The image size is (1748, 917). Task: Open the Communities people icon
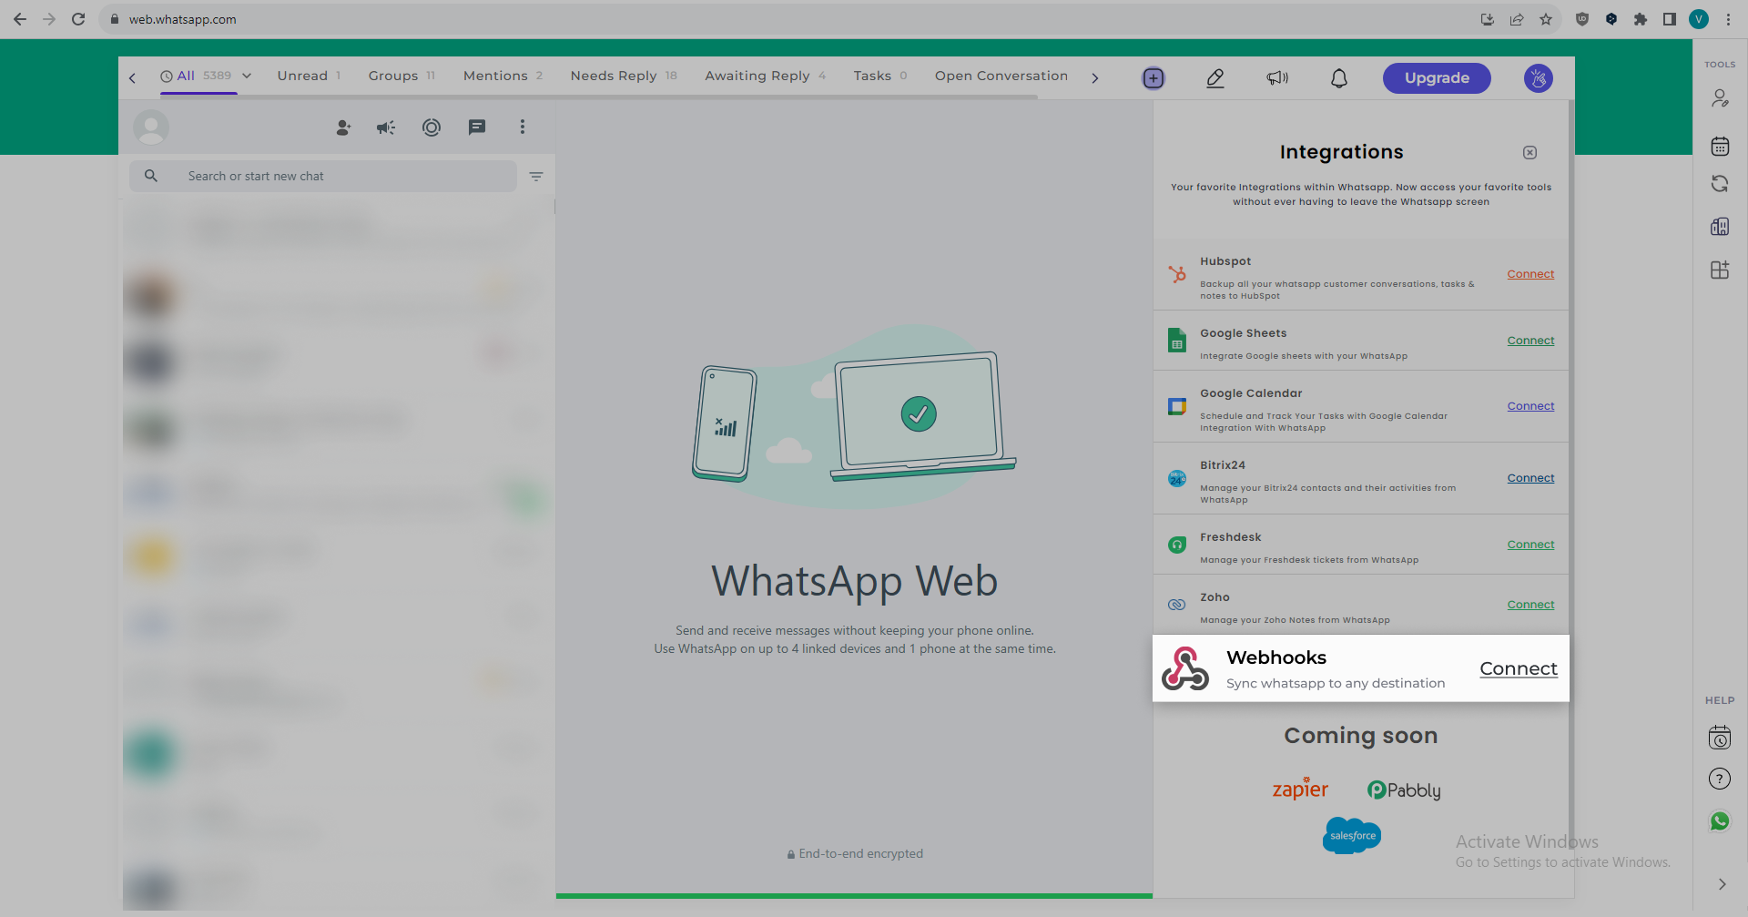pyautogui.click(x=343, y=127)
